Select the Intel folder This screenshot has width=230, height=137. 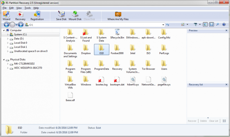pyautogui.click(x=133, y=50)
